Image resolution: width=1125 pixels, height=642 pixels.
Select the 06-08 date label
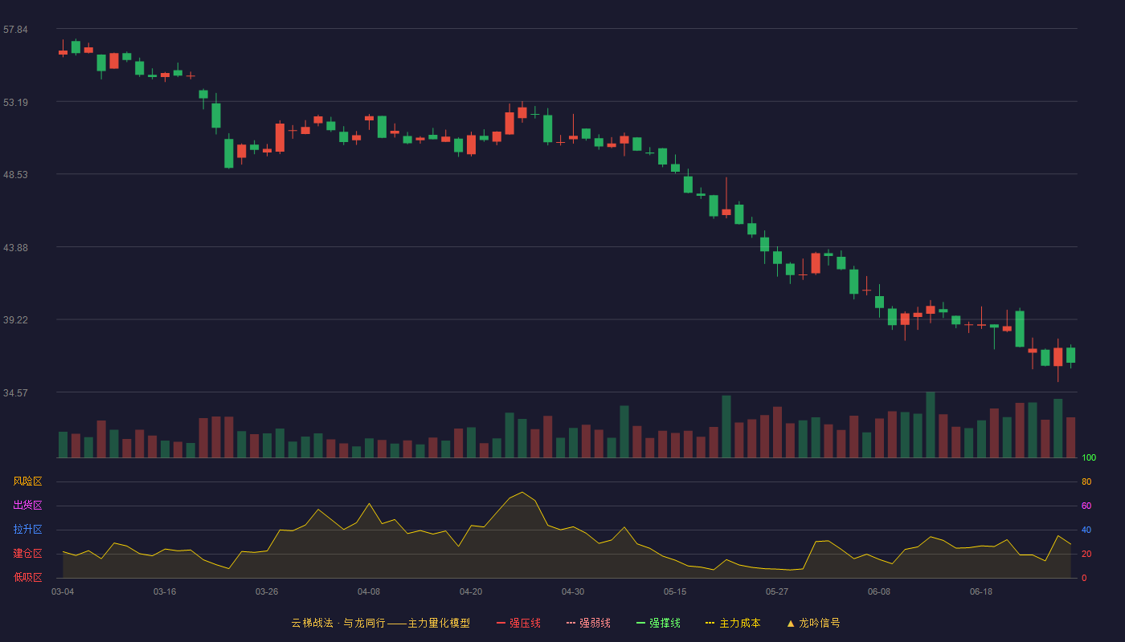[879, 591]
